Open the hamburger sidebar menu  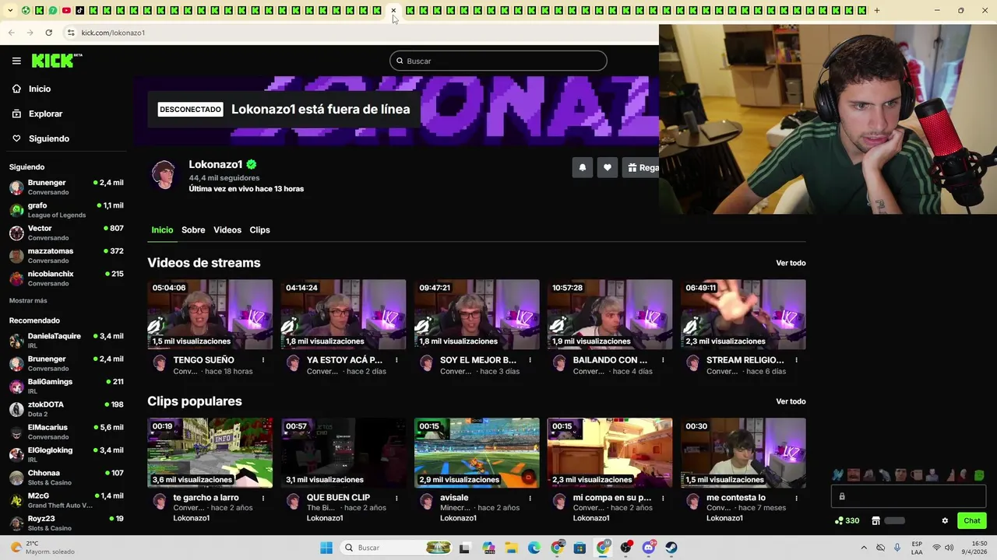pos(16,61)
